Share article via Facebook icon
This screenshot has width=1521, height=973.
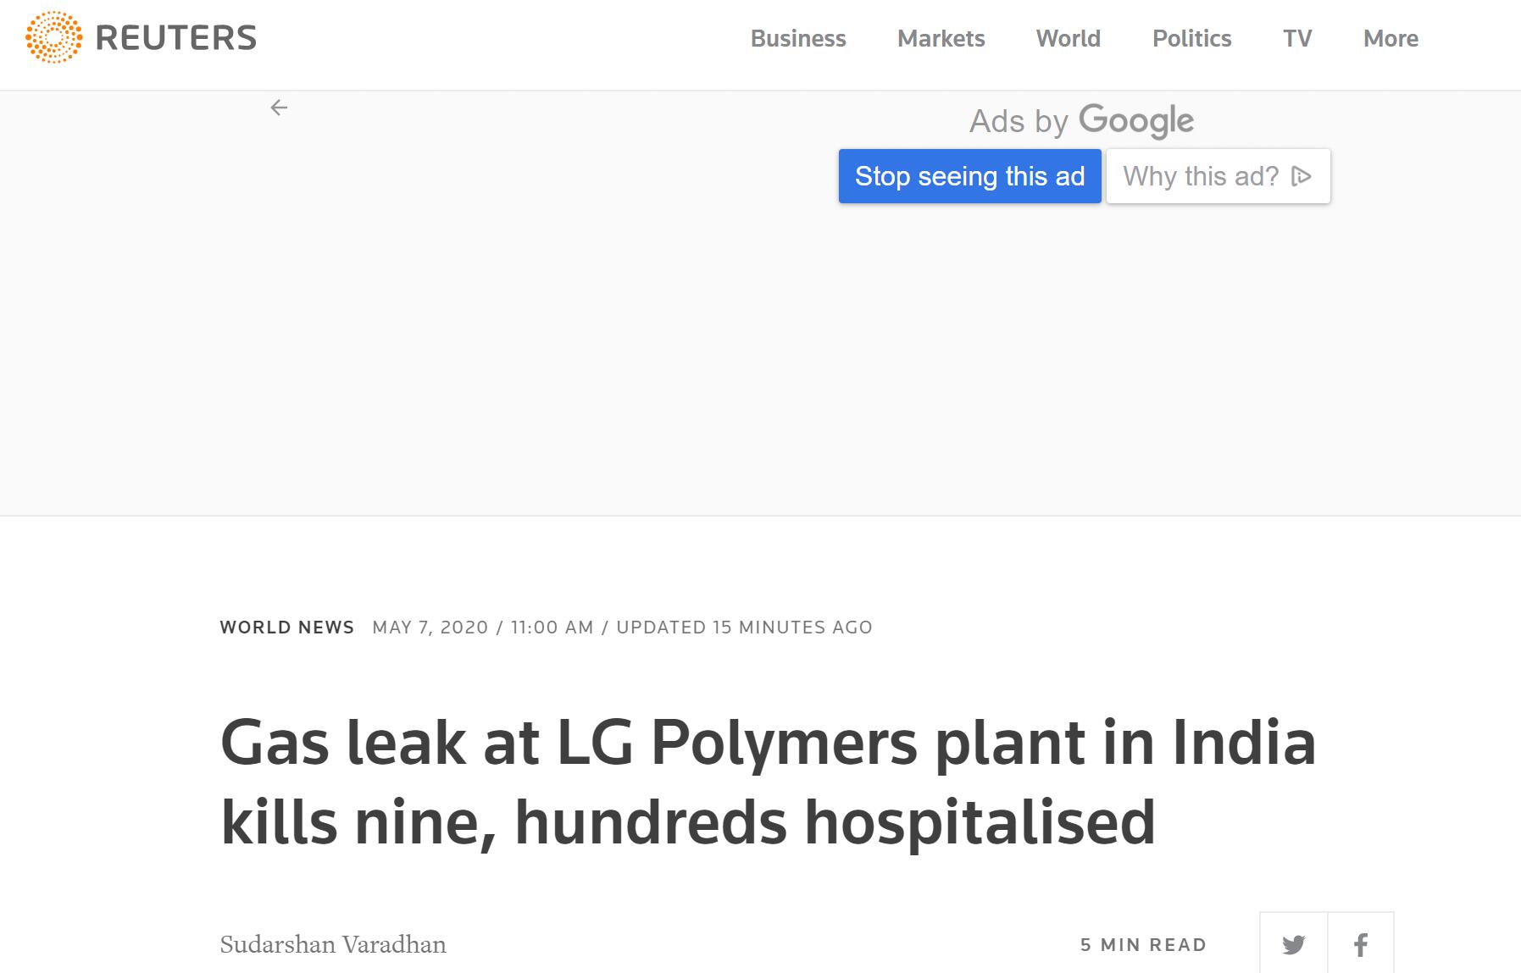click(1361, 944)
